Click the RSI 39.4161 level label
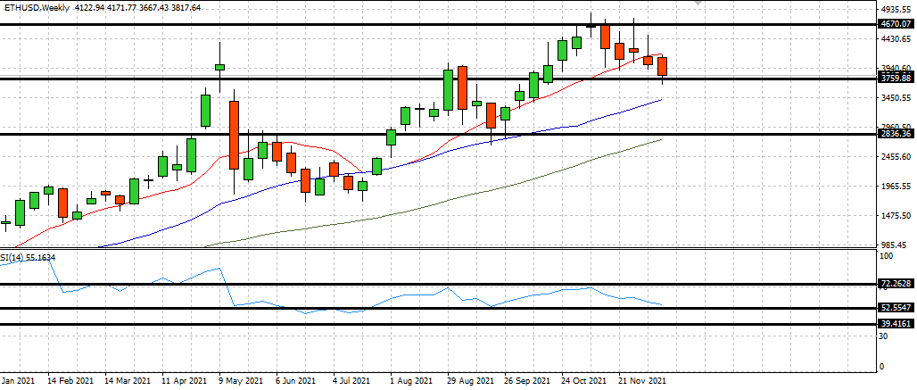This screenshot has height=390, width=917. click(895, 325)
